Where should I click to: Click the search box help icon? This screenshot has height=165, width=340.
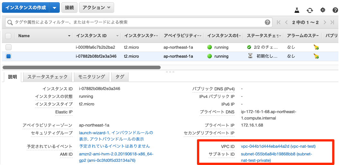click(x=268, y=22)
